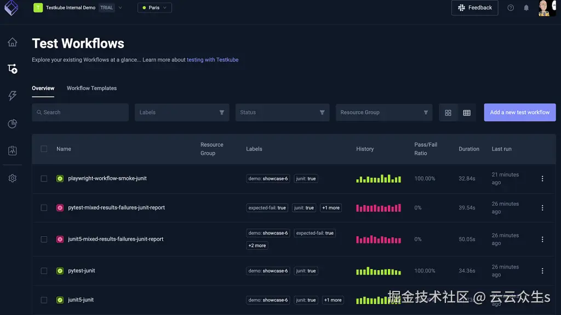Image resolution: width=561 pixels, height=315 pixels.
Task: Focus the Search input field
Action: tap(80, 113)
